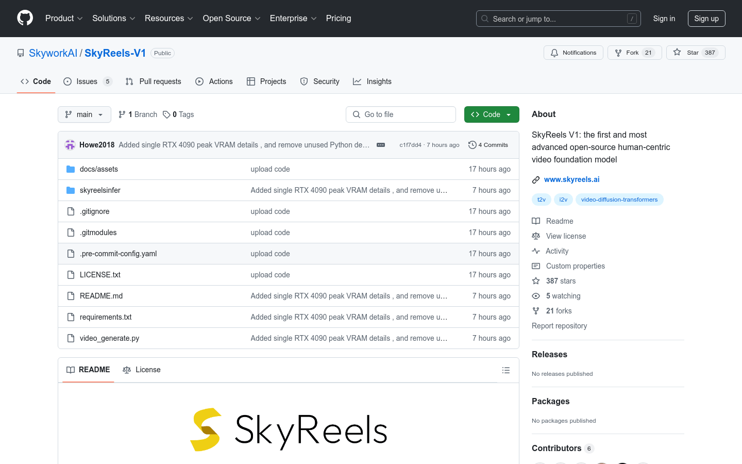Expand the Product menu
This screenshot has width=742, height=464.
(64, 19)
